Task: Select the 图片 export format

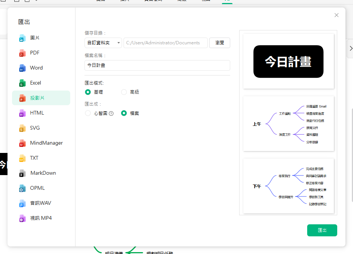Action: point(36,38)
